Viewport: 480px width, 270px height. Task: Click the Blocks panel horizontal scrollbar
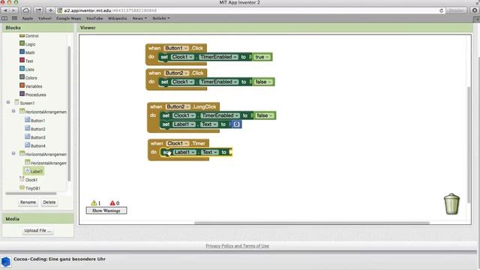point(31,193)
